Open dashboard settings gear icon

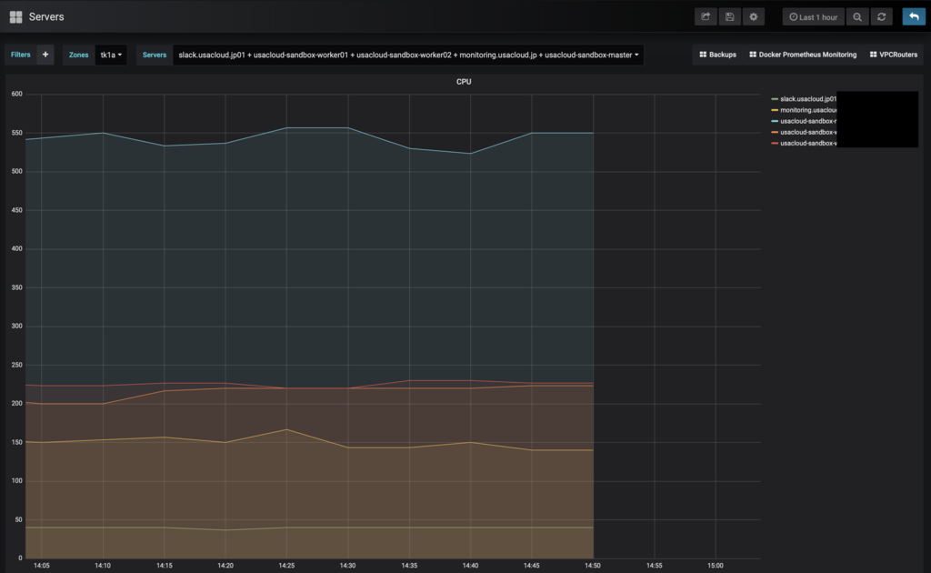click(x=754, y=16)
